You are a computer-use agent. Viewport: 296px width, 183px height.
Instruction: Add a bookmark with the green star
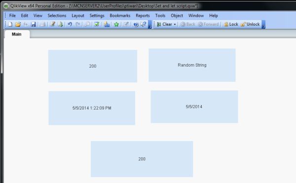tap(116, 24)
